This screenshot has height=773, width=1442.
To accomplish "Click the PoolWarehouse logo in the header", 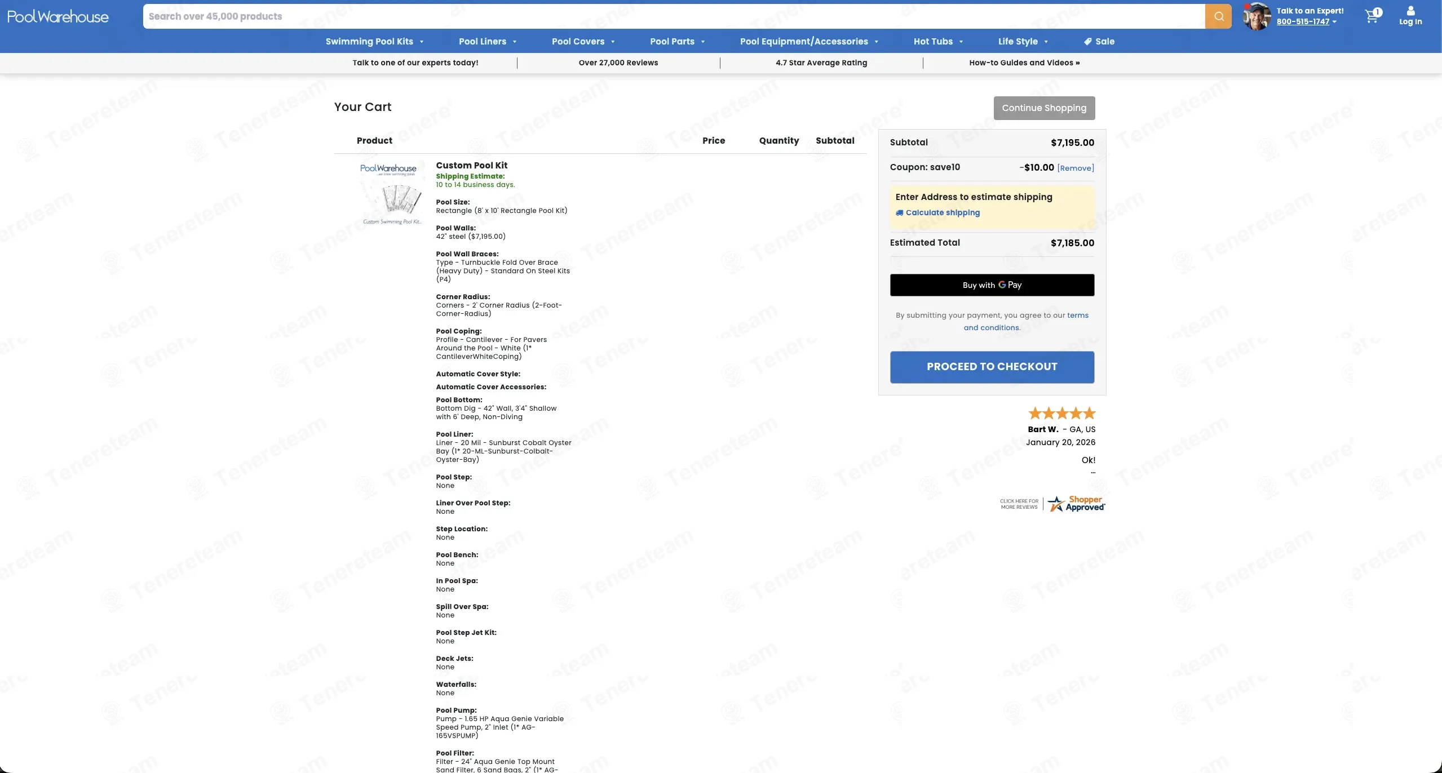I will click(57, 16).
